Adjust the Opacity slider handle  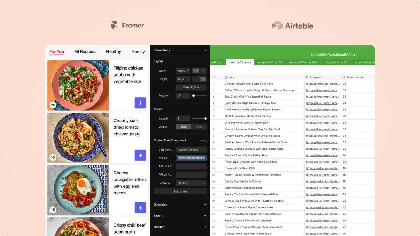[x=205, y=119]
